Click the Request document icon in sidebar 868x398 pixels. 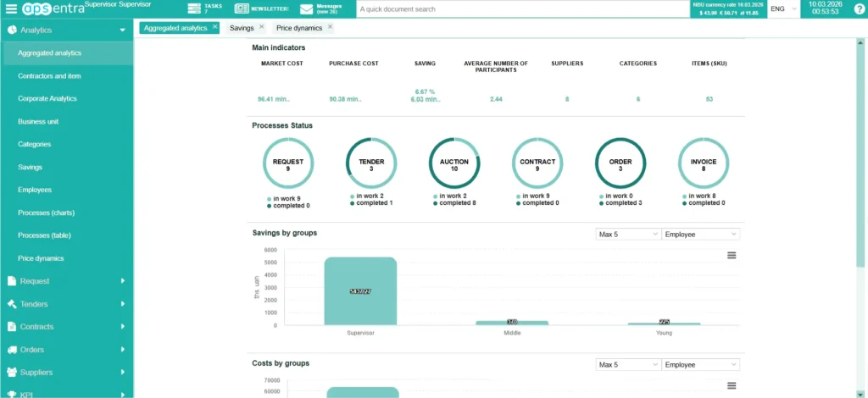(12, 281)
